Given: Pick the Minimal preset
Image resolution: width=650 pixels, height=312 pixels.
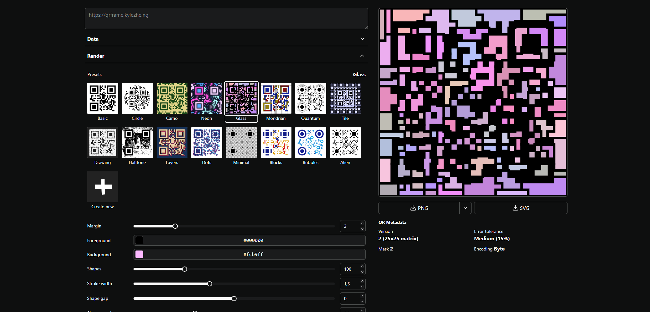Looking at the screenshot, I should 241,143.
